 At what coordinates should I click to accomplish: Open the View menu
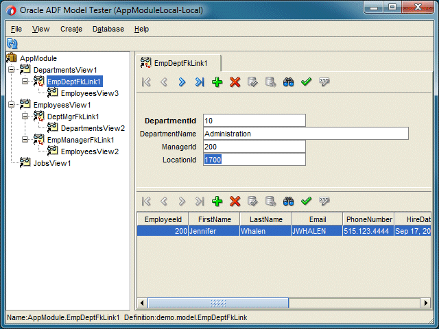coord(41,29)
